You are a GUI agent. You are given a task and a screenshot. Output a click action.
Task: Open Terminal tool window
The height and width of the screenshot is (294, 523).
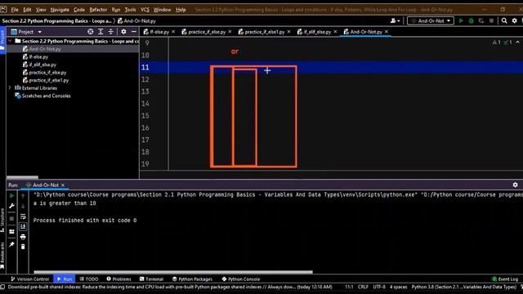tap(151, 279)
